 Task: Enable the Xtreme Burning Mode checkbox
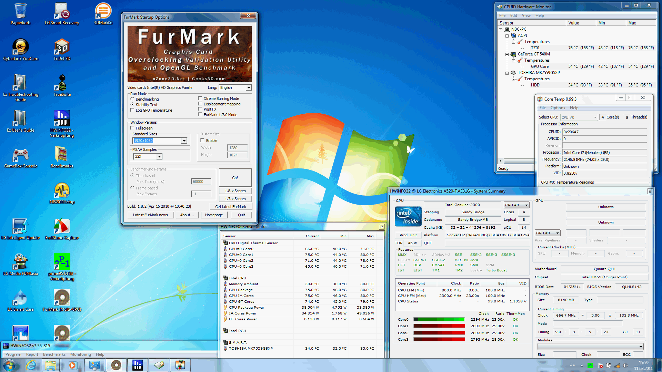(200, 99)
